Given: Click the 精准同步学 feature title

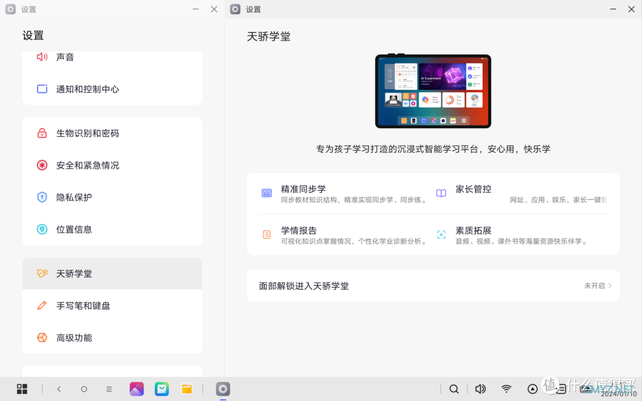Looking at the screenshot, I should pos(303,189).
